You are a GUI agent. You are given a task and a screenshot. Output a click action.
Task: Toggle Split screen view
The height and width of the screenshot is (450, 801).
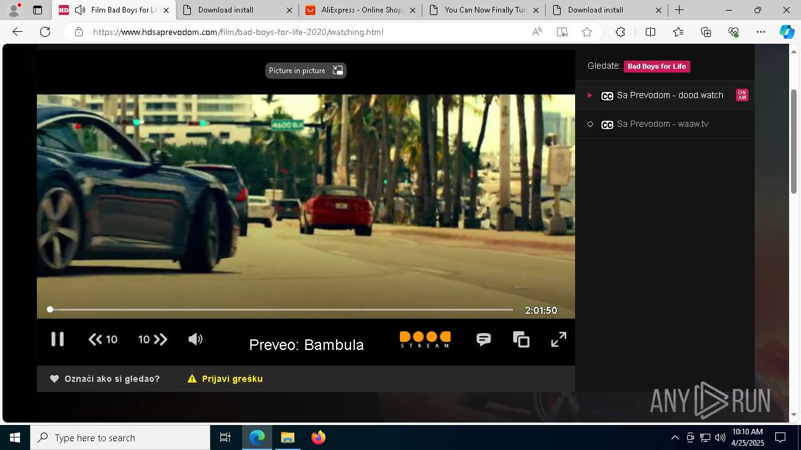(x=650, y=32)
